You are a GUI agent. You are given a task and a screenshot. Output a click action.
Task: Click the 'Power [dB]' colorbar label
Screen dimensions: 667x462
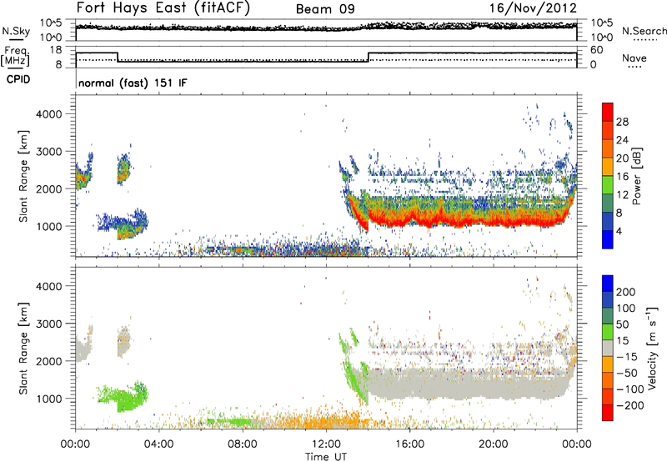[636, 176]
